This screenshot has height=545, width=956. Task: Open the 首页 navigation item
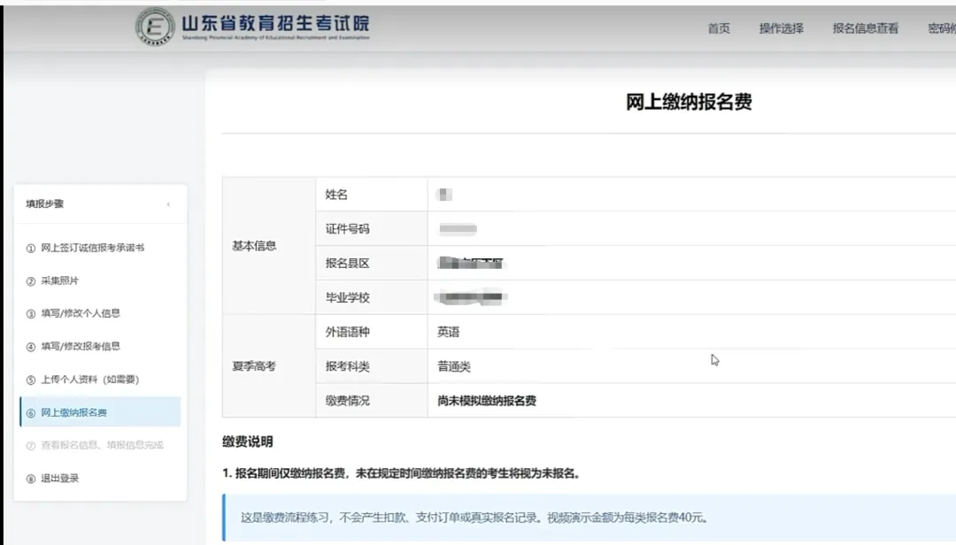(x=719, y=28)
